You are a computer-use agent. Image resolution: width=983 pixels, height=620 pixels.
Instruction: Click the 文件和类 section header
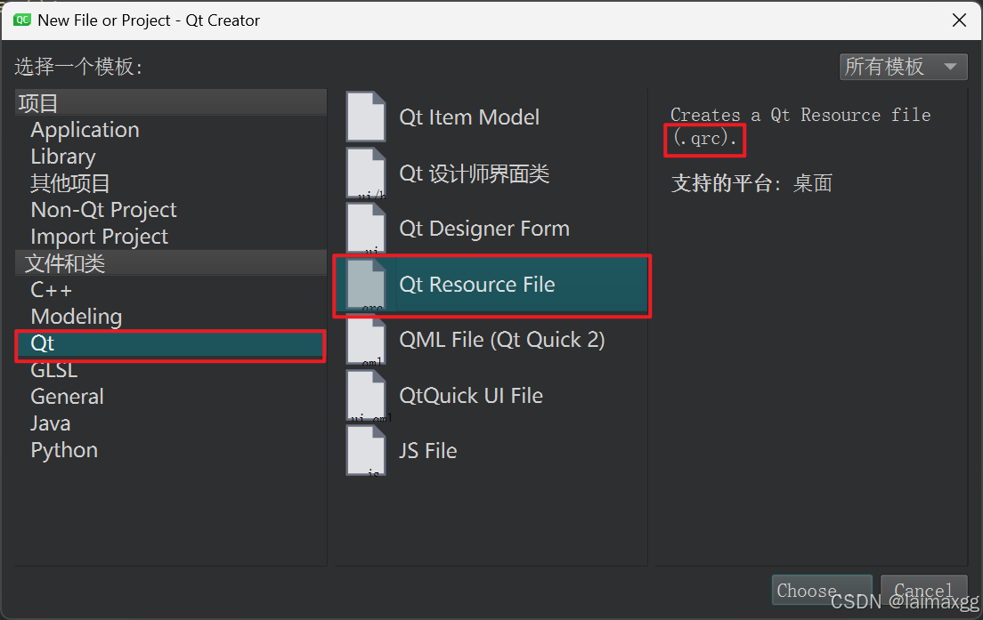click(171, 263)
